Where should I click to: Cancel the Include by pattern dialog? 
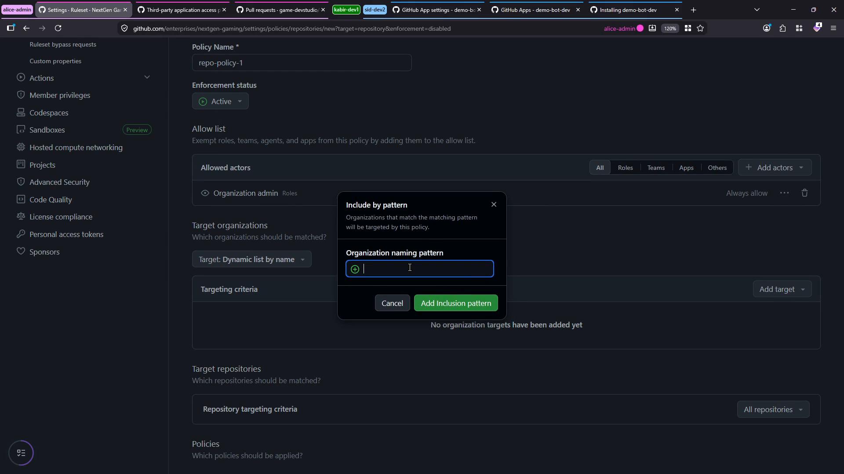392,303
